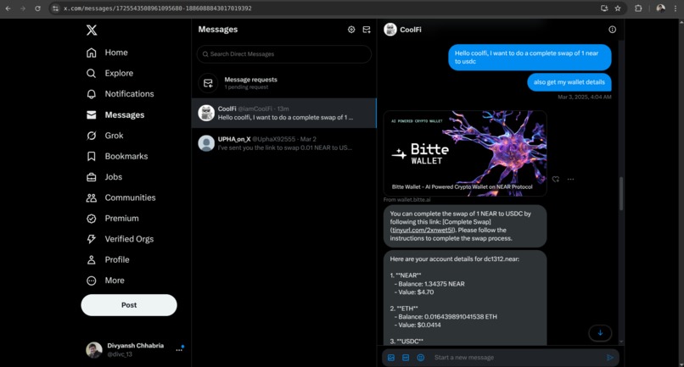The width and height of the screenshot is (684, 367).
Task: Click the GIF icon in composer
Action: click(406, 358)
